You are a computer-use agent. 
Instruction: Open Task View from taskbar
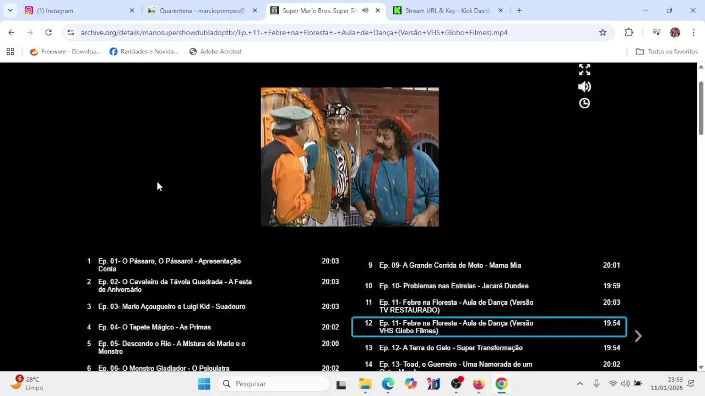pos(341,384)
